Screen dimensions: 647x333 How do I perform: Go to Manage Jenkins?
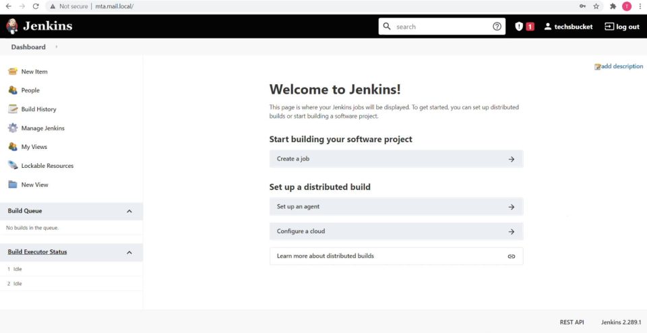pyautogui.click(x=43, y=128)
